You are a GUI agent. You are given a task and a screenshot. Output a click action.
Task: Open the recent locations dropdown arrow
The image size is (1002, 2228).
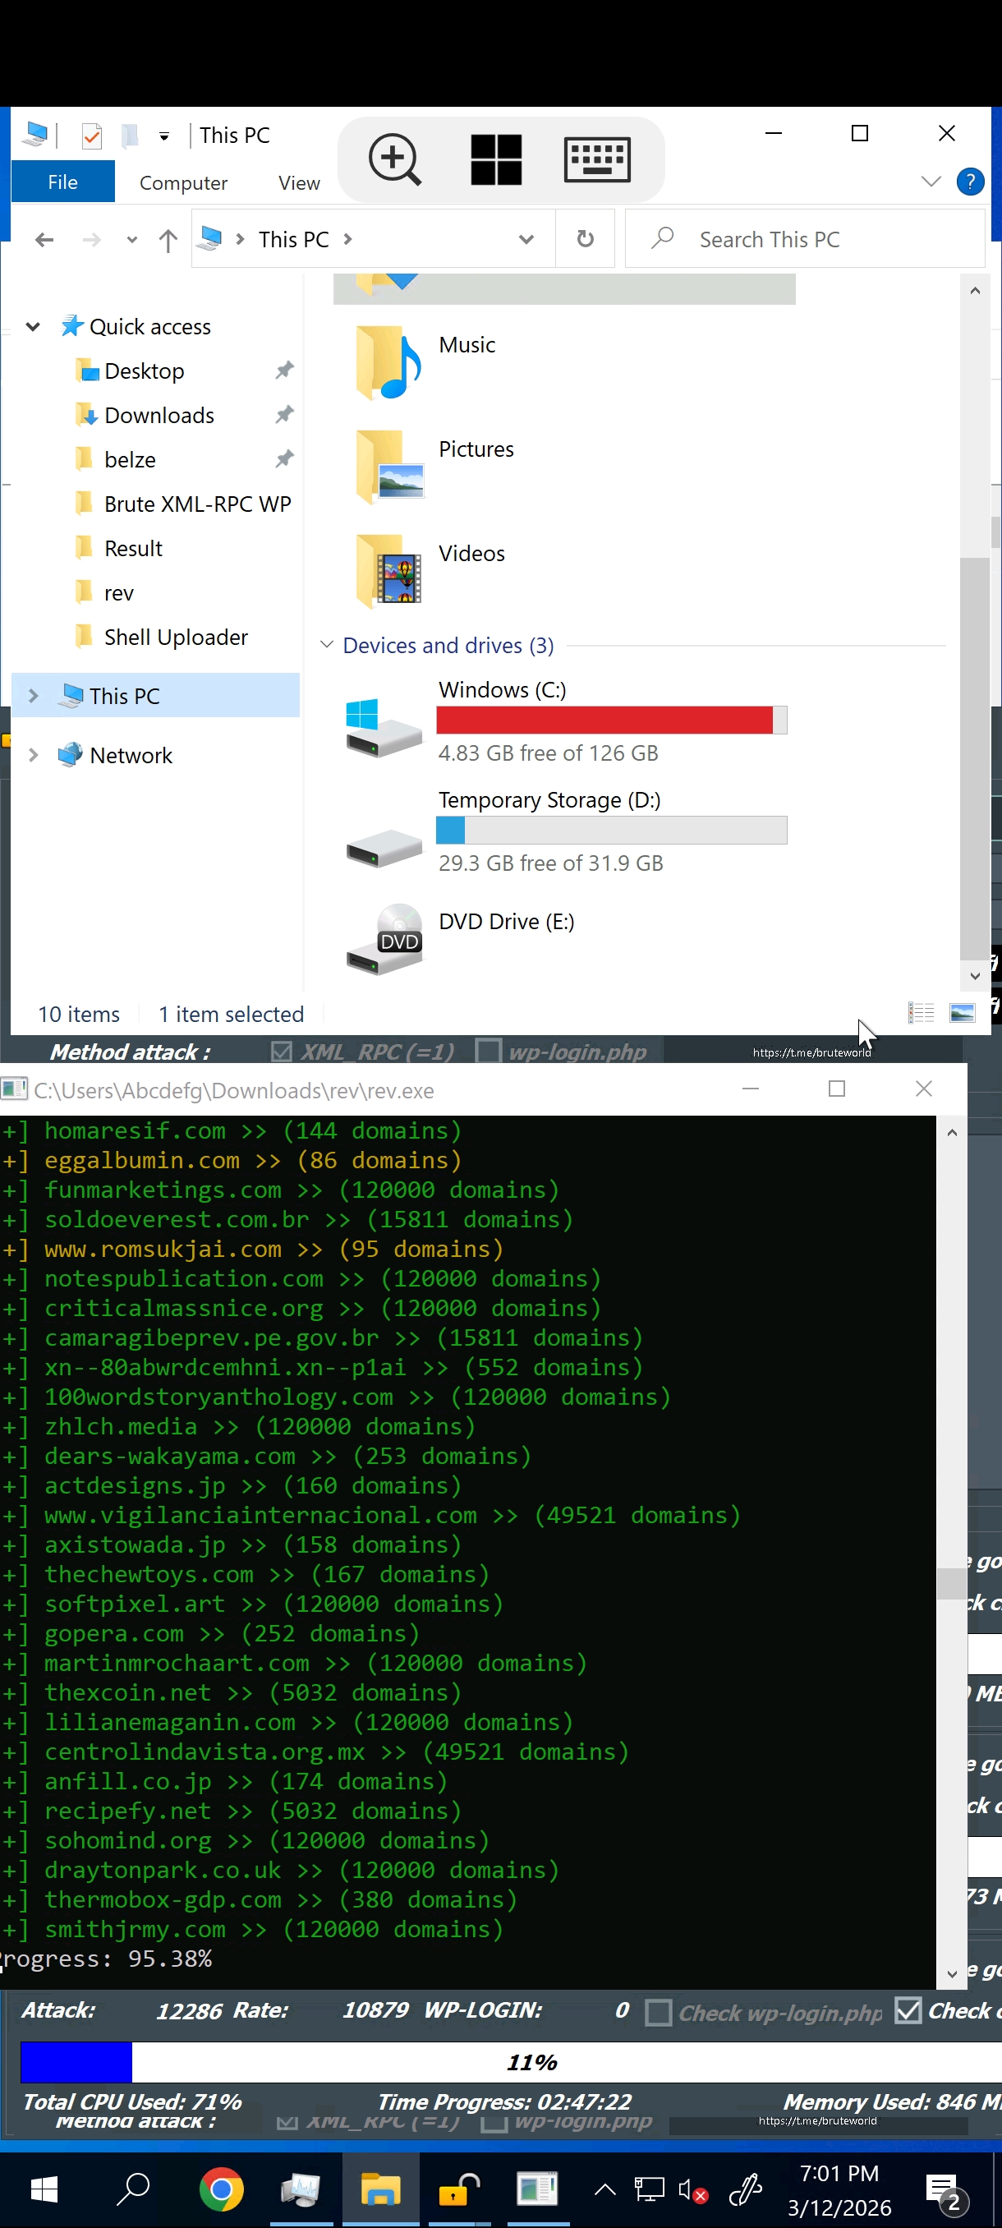[131, 240]
